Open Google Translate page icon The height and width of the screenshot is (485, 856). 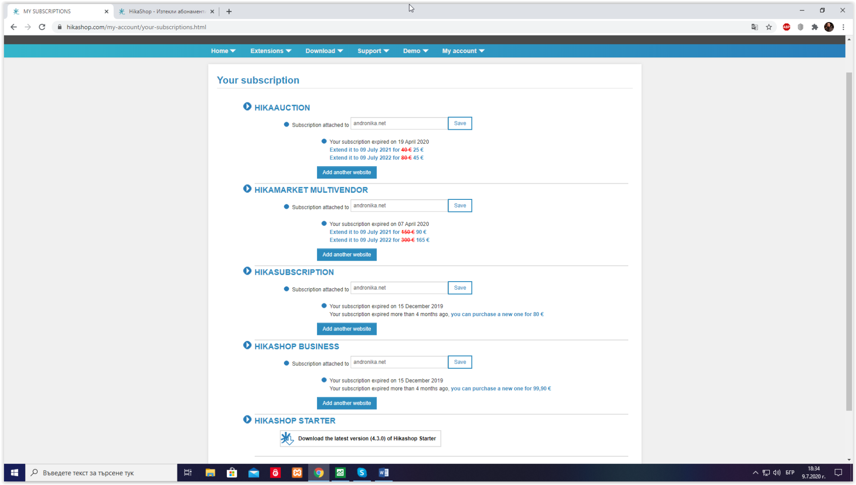pyautogui.click(x=755, y=27)
